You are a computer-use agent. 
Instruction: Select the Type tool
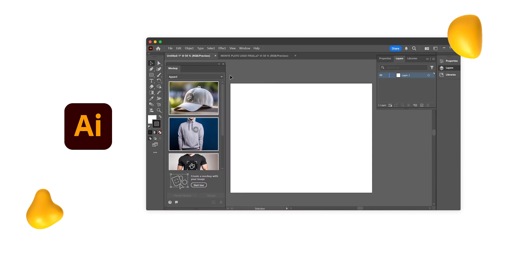pyautogui.click(x=151, y=81)
